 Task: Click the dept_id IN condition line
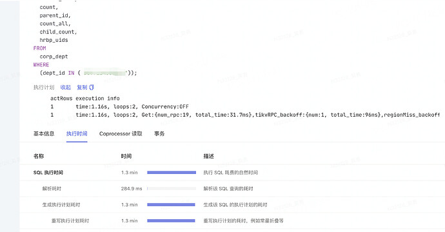click(88, 73)
